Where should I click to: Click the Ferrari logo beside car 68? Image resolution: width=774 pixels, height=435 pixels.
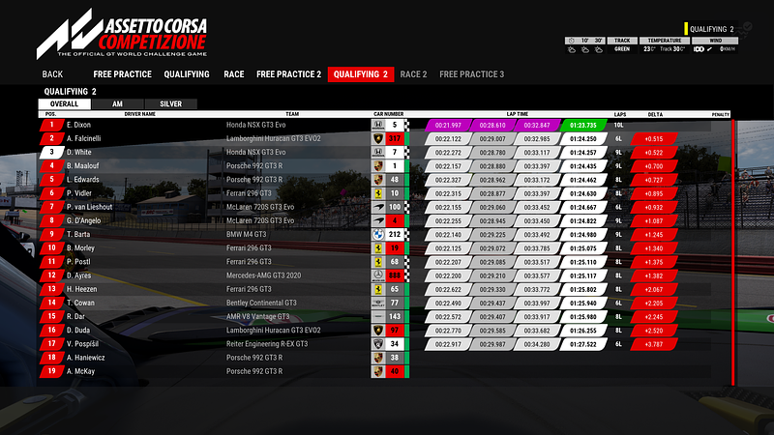click(378, 262)
